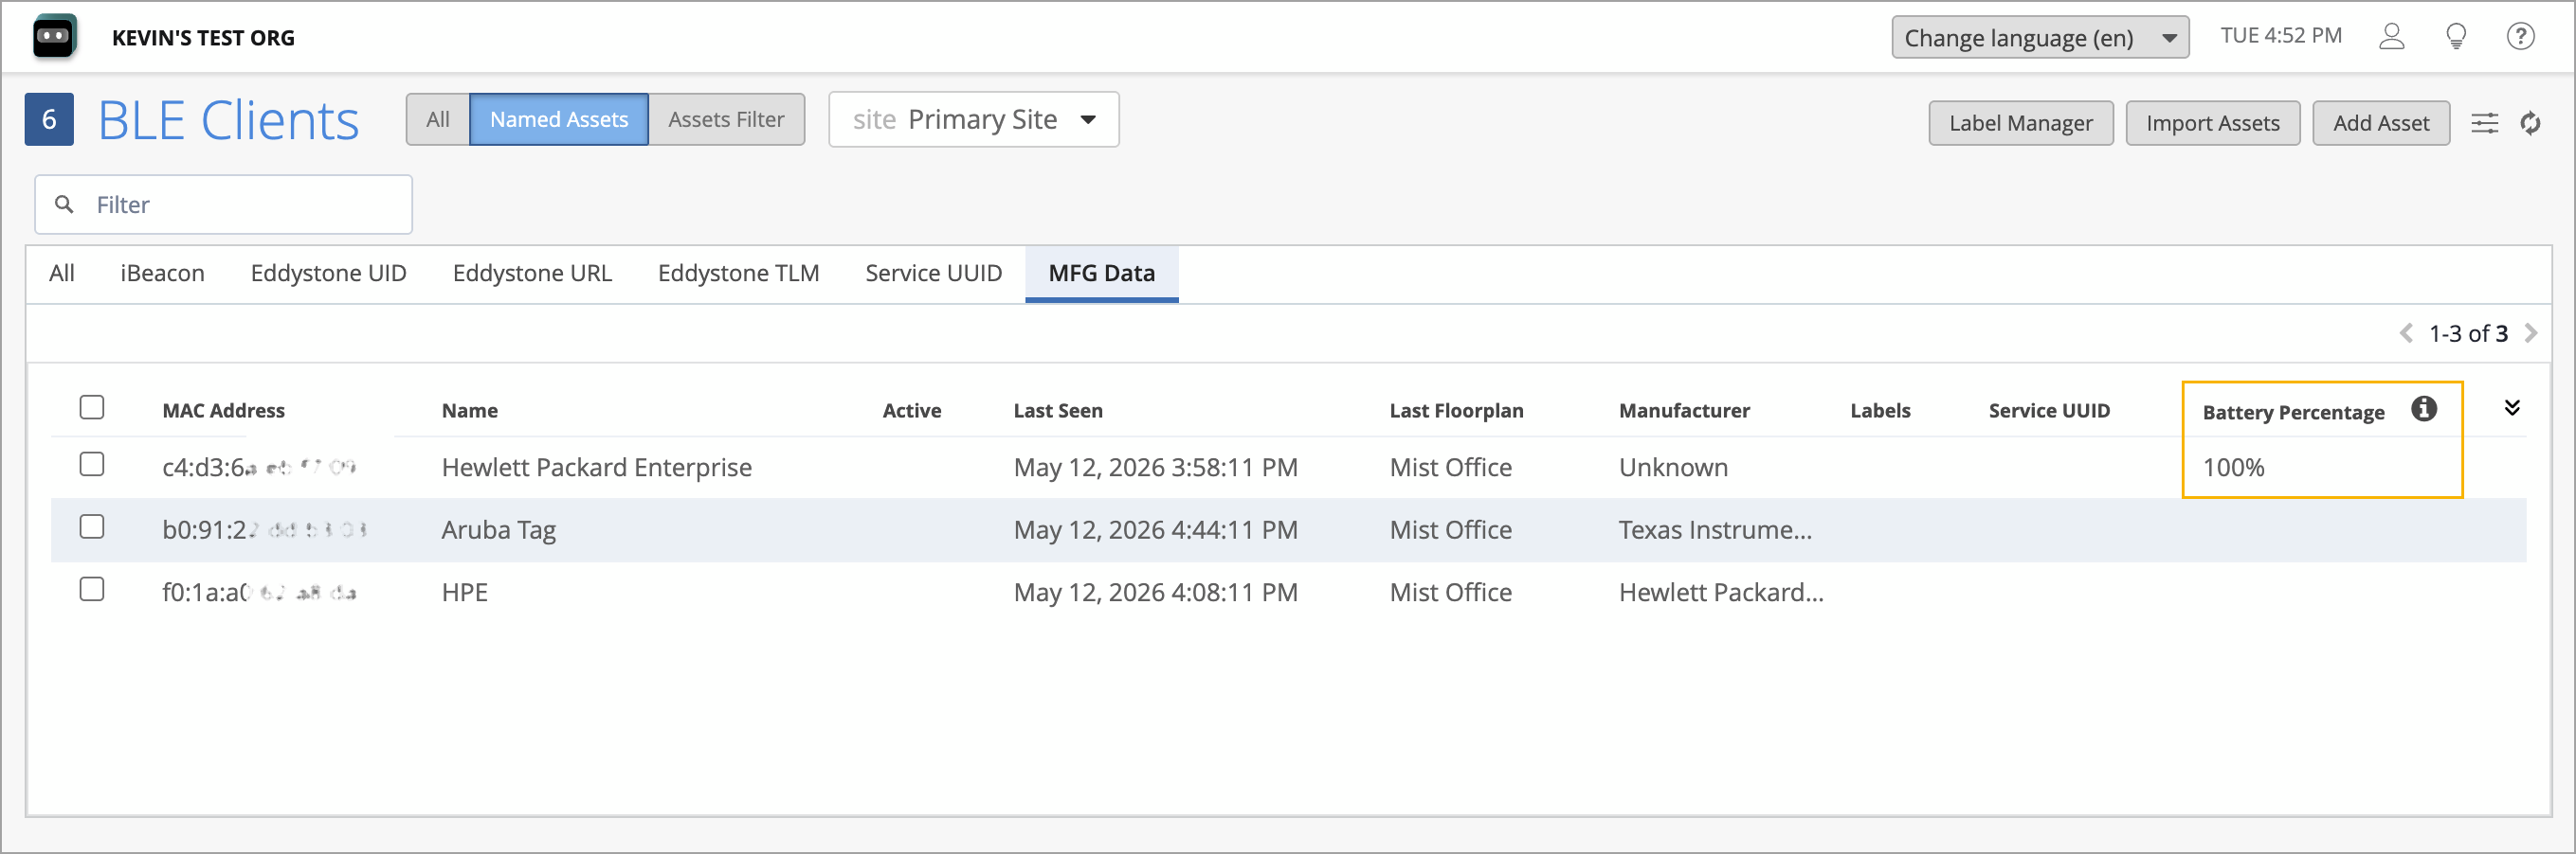This screenshot has height=854, width=2576.
Task: Select the Assets Filter button
Action: tap(726, 120)
